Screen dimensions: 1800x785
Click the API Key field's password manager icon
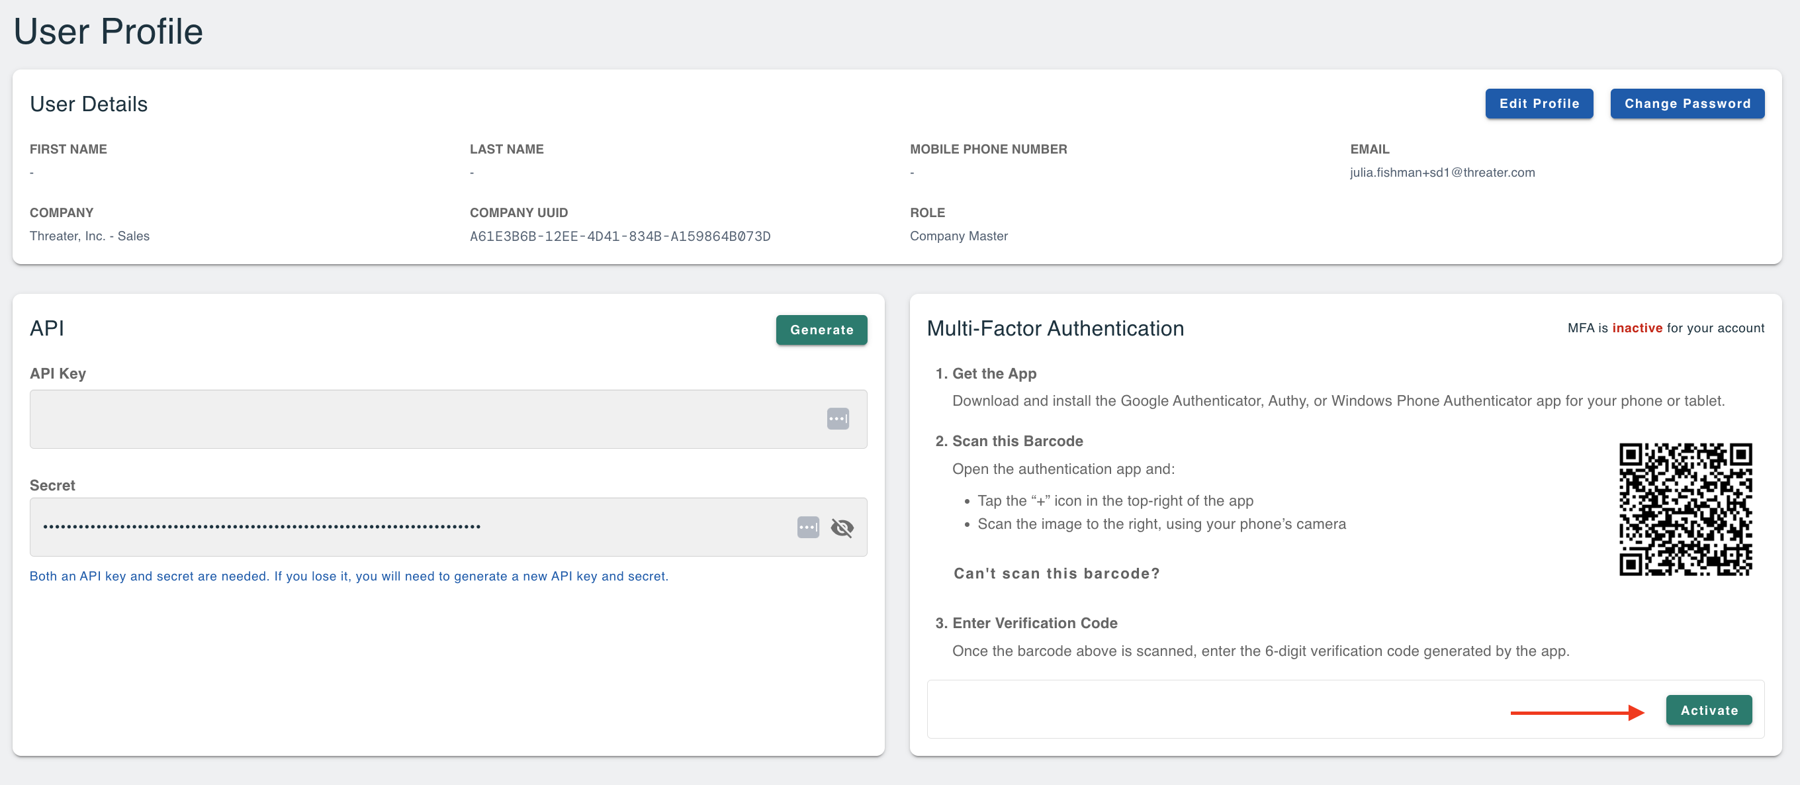click(x=838, y=420)
